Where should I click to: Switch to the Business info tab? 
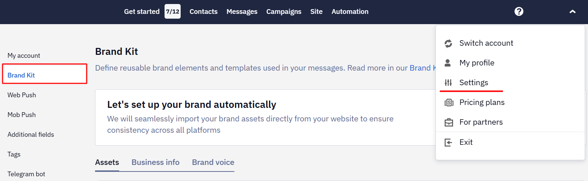pos(155,162)
